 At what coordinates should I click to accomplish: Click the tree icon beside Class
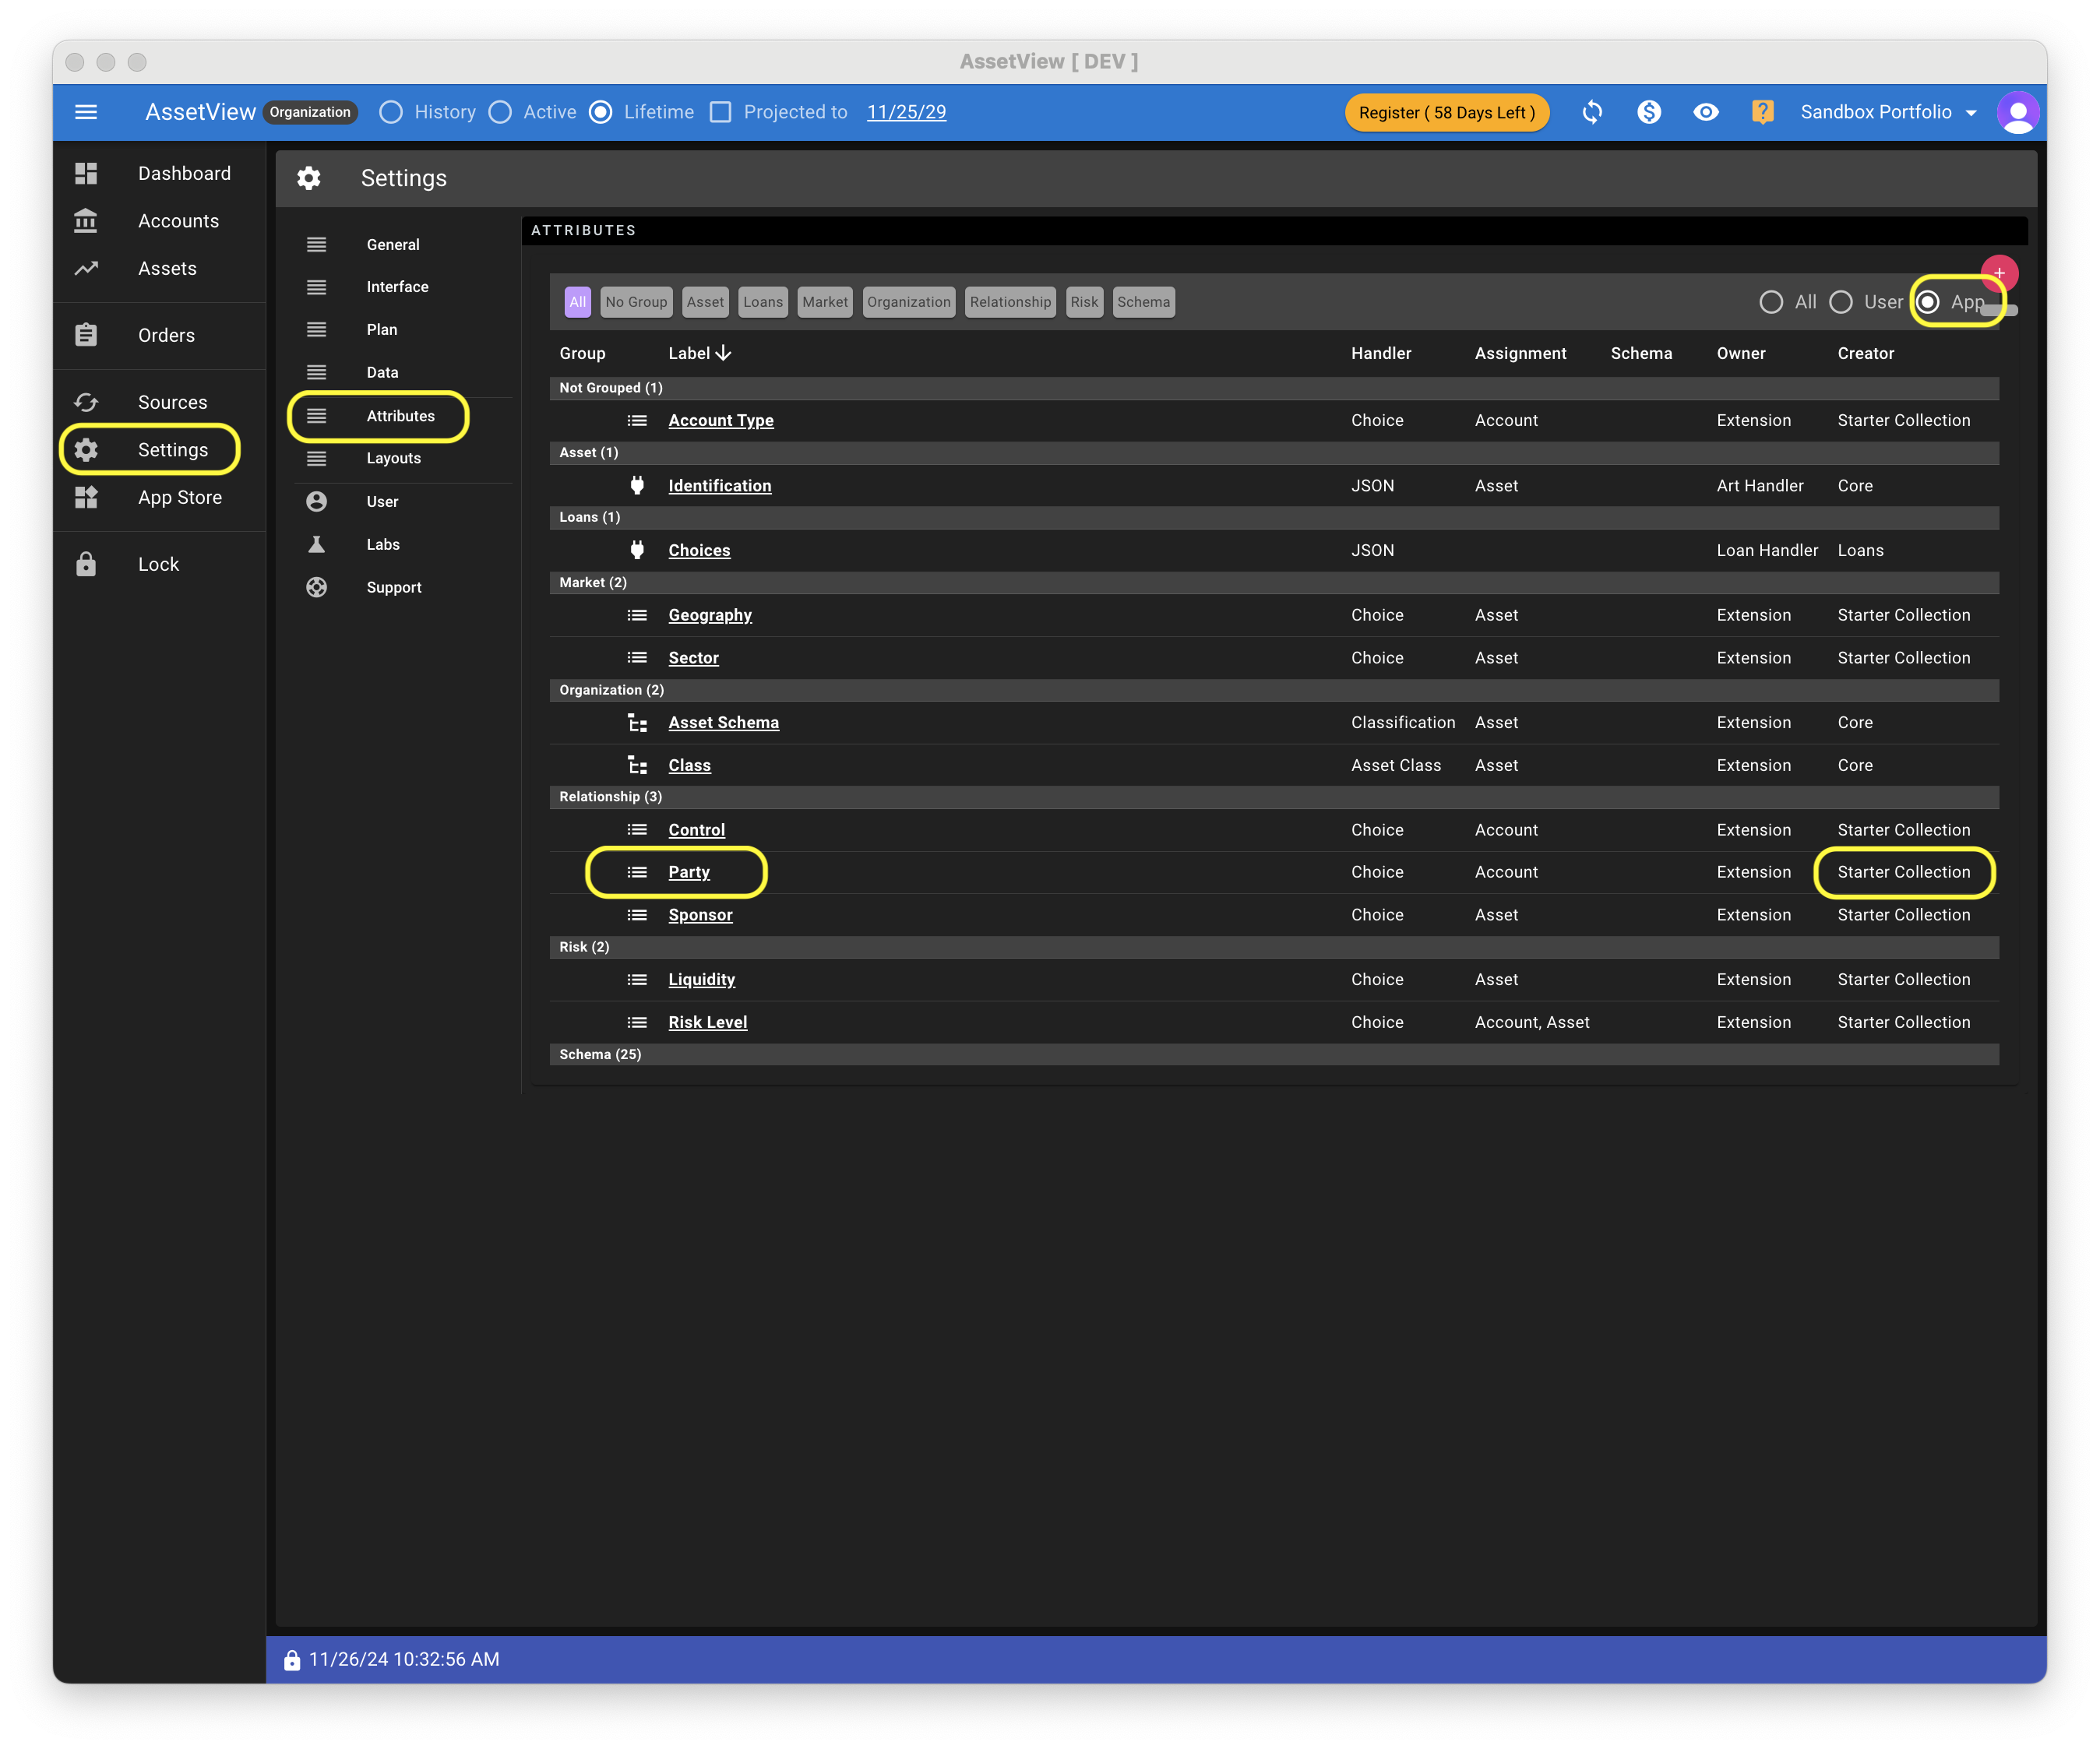coord(637,765)
